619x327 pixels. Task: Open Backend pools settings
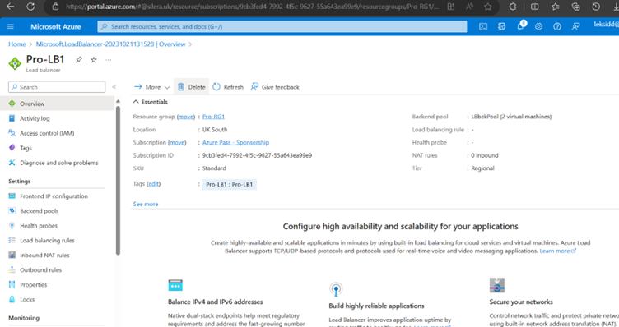pos(39,211)
